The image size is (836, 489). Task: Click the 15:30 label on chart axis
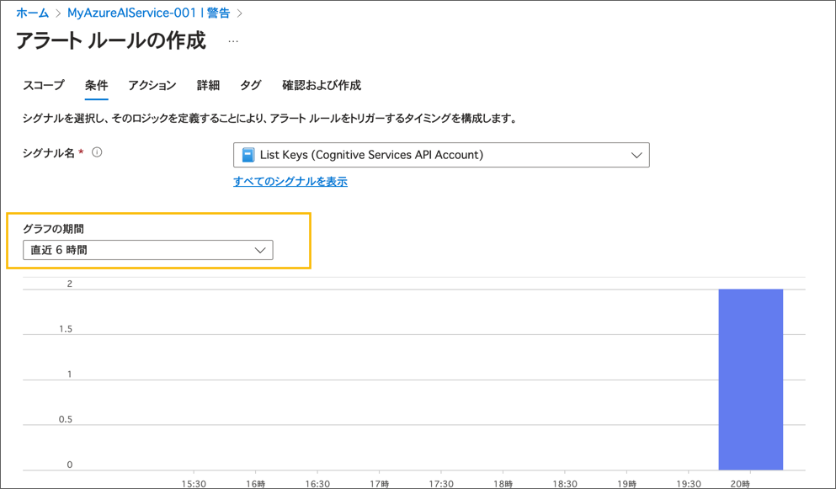[194, 484]
